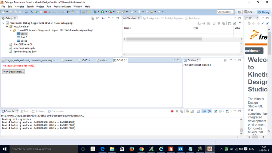Click Show Logical Structure icon in Variables
This screenshot has width=272, height=153.
click(204, 23)
